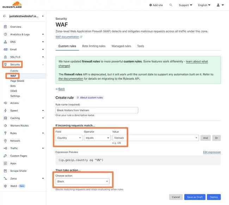Click the Analytics & Logs clock icon
This screenshot has width=229, height=205.
pyautogui.click(x=5, y=34)
